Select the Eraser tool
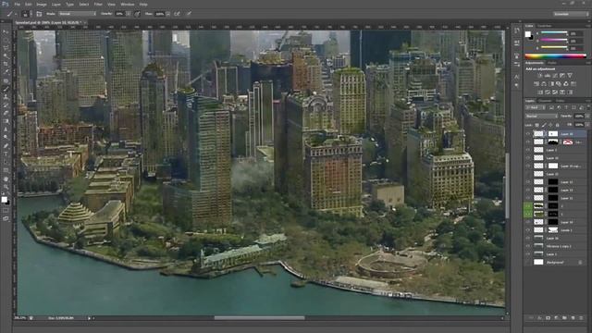This screenshot has width=592, height=333. [x=6, y=113]
